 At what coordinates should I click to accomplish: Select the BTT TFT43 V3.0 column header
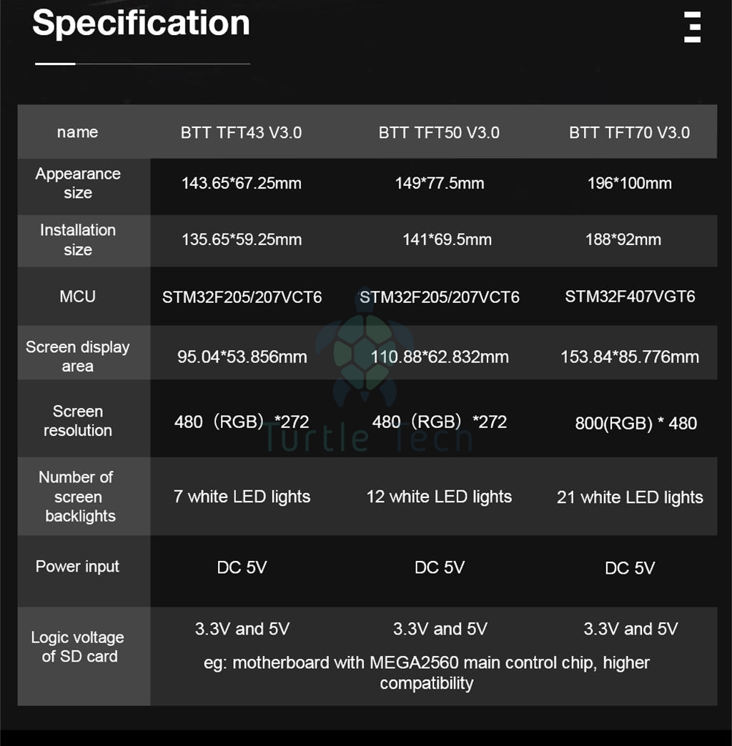242,132
